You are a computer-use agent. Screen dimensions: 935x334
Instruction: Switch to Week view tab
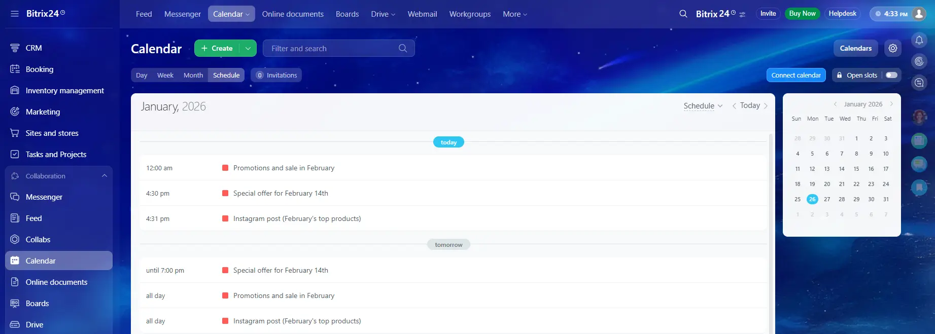[165, 75]
